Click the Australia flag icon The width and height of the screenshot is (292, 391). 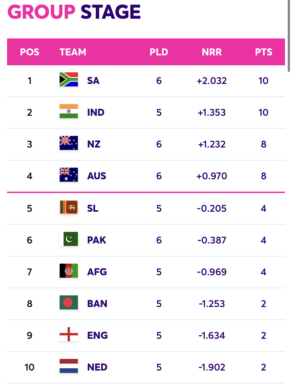pyautogui.click(x=69, y=175)
